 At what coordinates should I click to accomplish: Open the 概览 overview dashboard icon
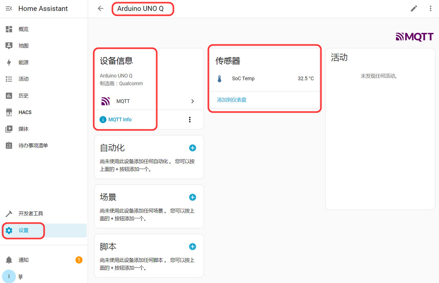point(9,29)
